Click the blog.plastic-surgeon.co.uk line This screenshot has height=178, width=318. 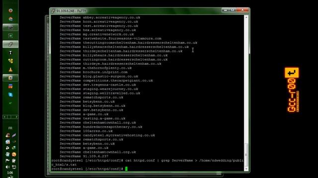coord(99,76)
